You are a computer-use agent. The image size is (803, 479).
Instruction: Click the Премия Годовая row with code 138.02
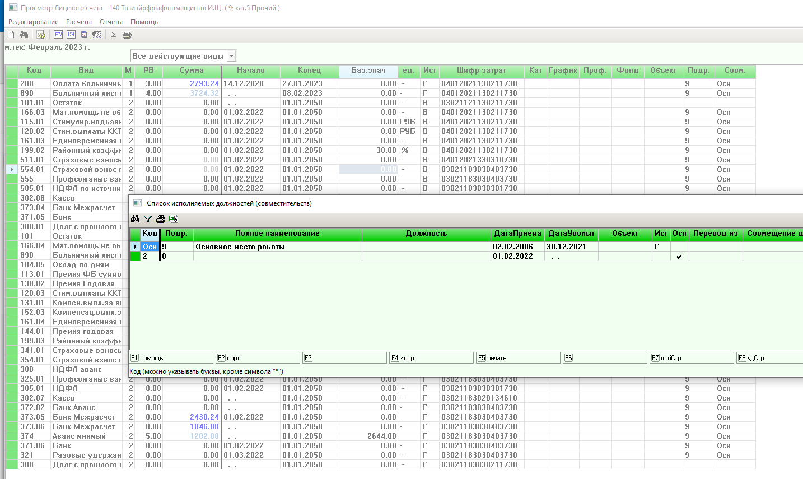(67, 284)
